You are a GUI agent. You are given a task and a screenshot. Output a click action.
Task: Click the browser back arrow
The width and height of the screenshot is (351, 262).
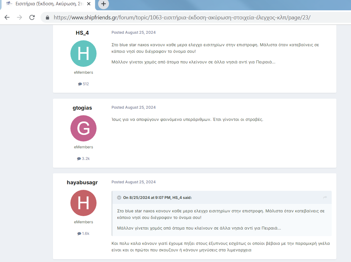(7, 17)
